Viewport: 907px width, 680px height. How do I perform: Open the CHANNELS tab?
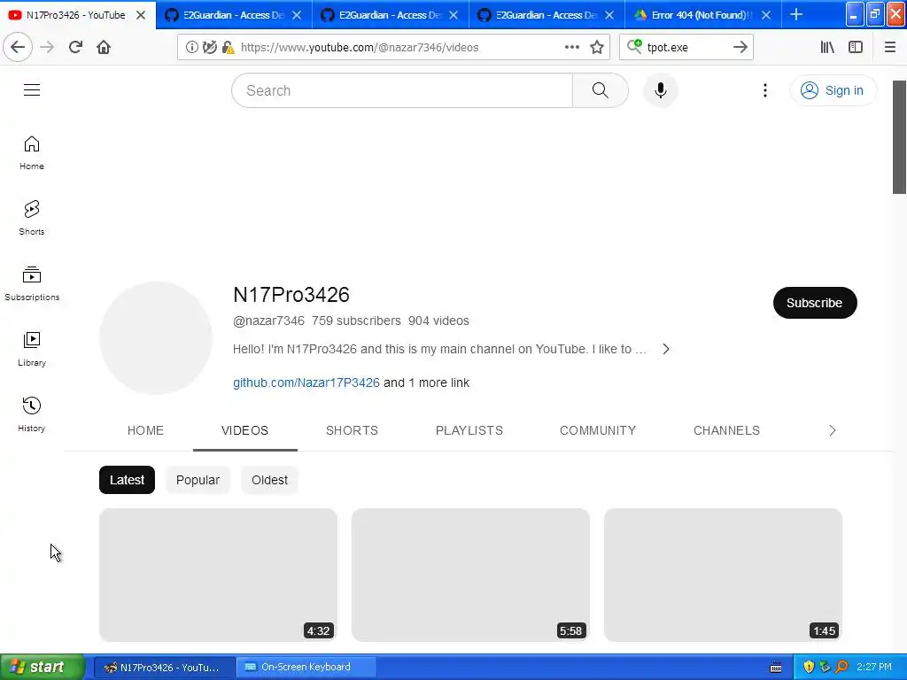tap(726, 430)
